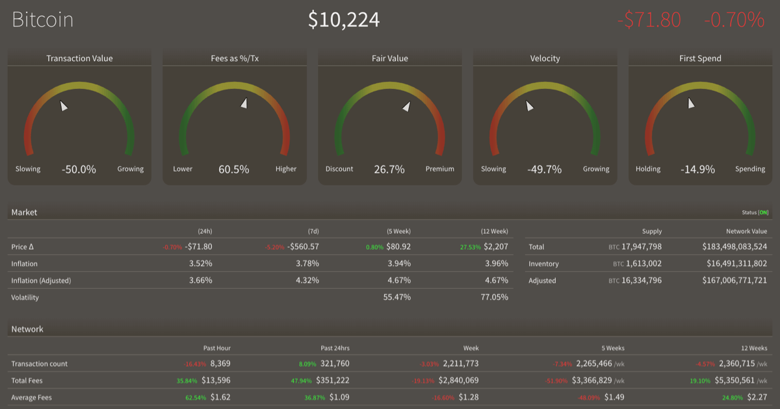Click the Fair Value 26.7% gauge scale
The image size is (780, 409).
(x=390, y=168)
